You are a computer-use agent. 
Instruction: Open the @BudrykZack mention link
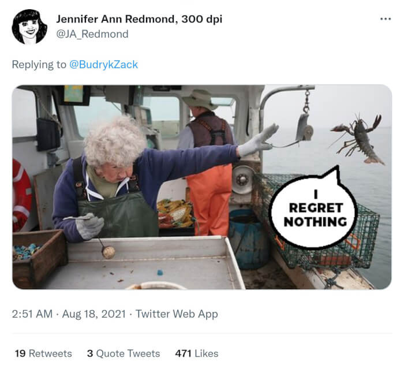[104, 64]
